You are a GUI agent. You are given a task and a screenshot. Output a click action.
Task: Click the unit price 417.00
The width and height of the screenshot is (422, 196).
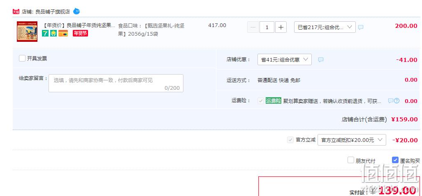(x=217, y=25)
